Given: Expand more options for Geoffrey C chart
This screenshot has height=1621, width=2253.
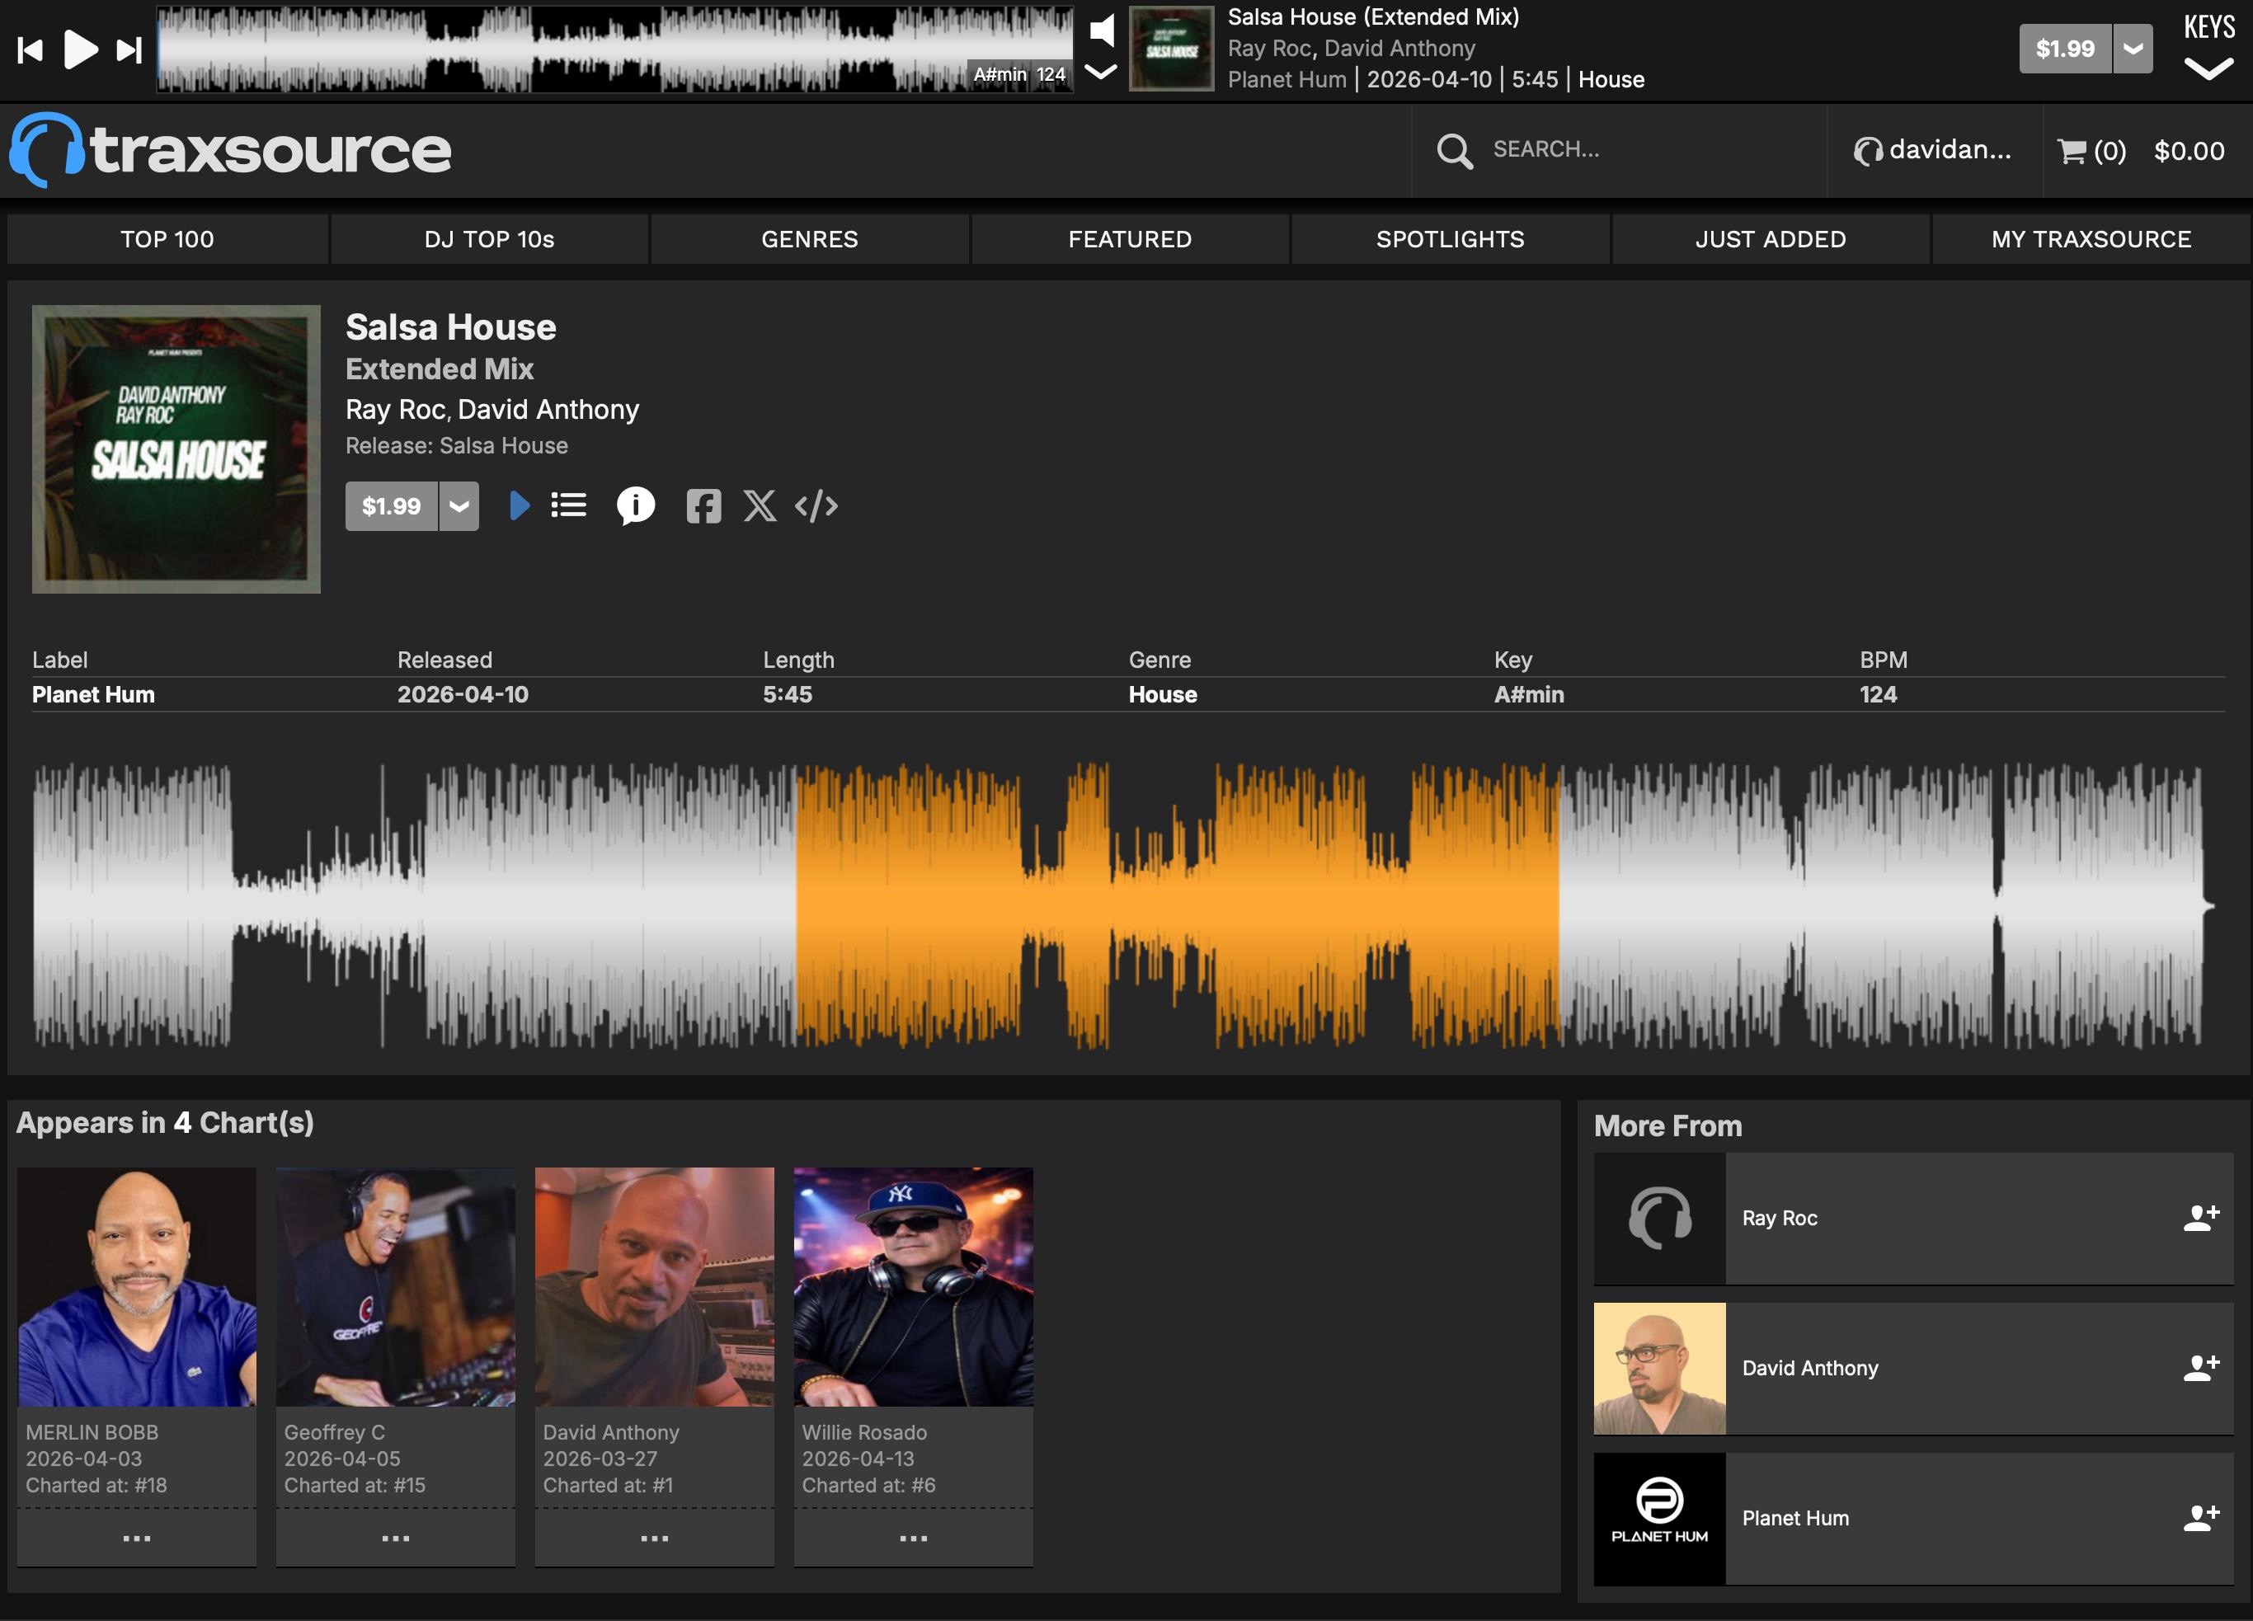Looking at the screenshot, I should pos(395,1538).
